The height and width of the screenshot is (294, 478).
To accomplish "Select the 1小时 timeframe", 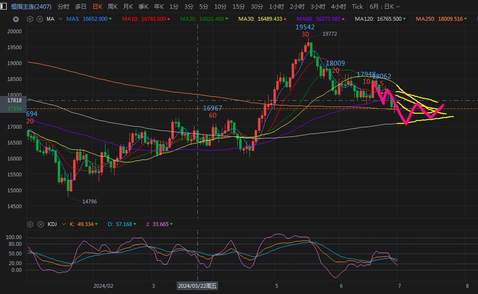I will coord(276,6).
